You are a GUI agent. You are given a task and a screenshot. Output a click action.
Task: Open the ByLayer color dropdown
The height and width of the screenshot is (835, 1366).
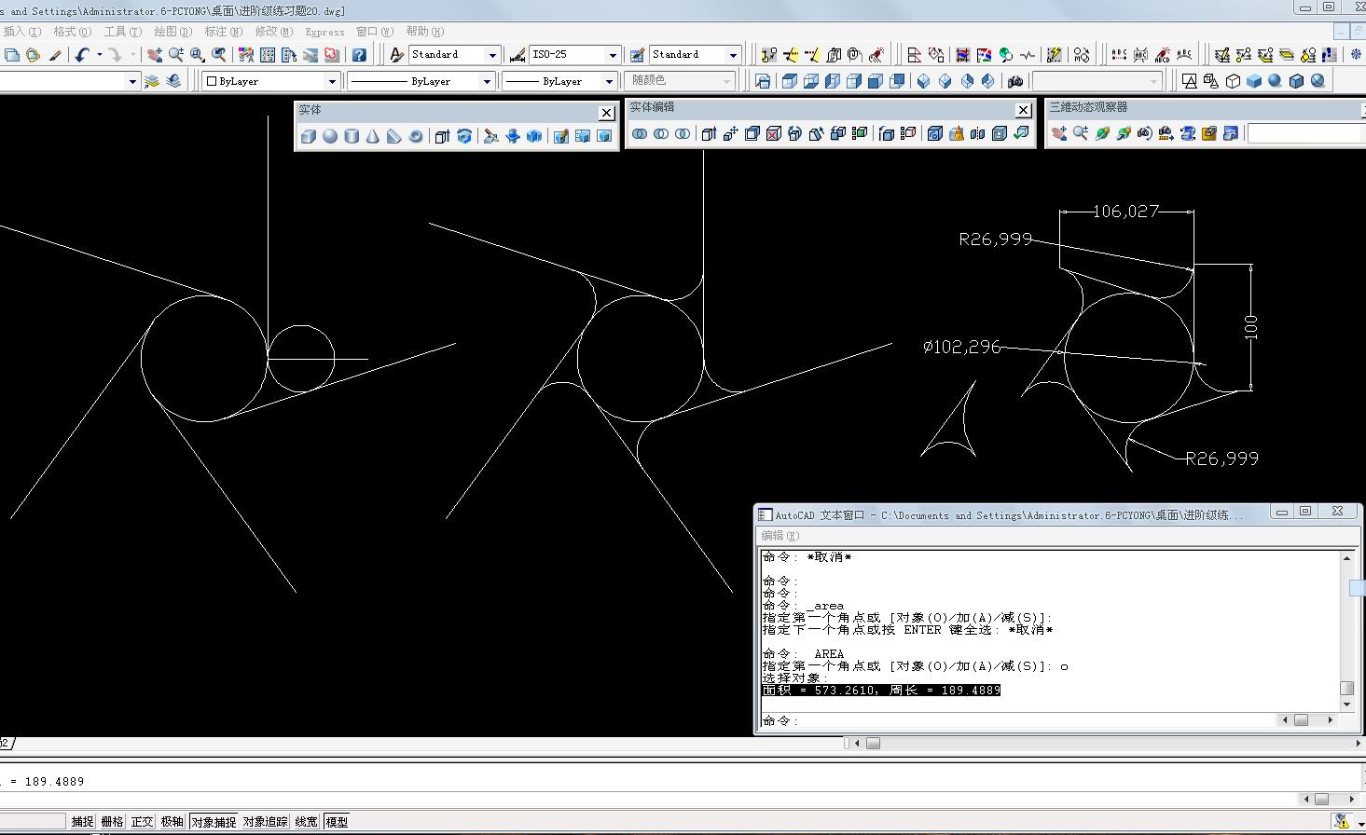[331, 82]
